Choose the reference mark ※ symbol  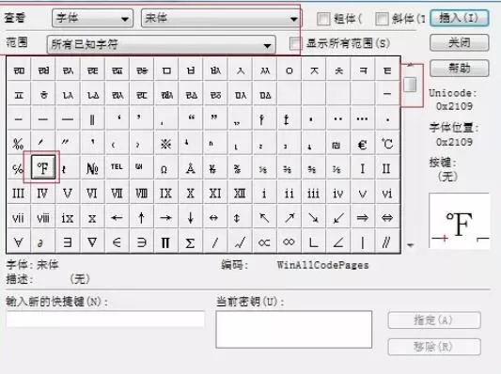tap(165, 144)
